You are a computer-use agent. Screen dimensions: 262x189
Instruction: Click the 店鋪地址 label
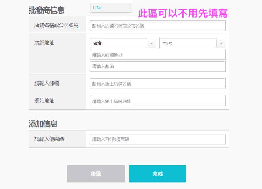pyautogui.click(x=44, y=43)
